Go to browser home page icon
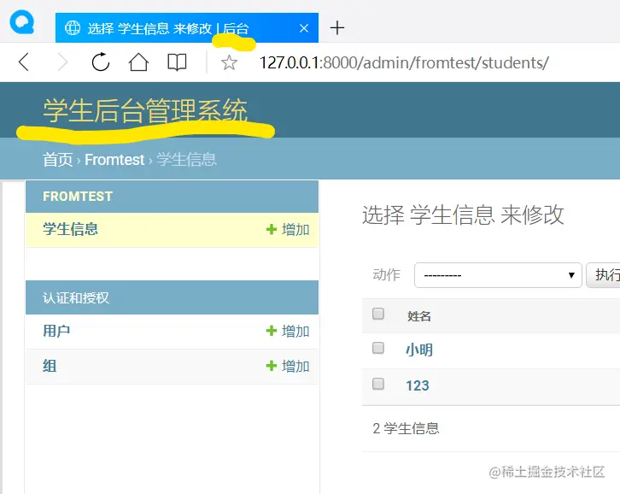Screen dimensions: 620x494 [x=138, y=62]
